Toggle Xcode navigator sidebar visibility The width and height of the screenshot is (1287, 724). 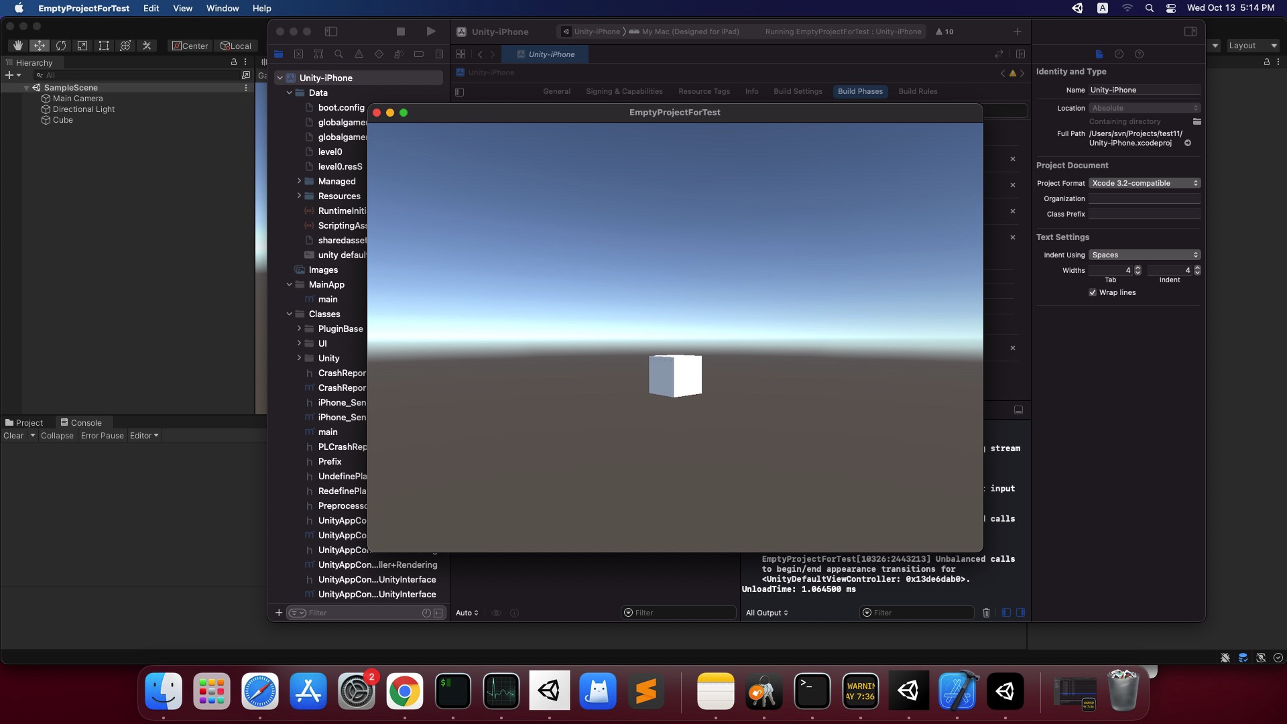click(331, 32)
